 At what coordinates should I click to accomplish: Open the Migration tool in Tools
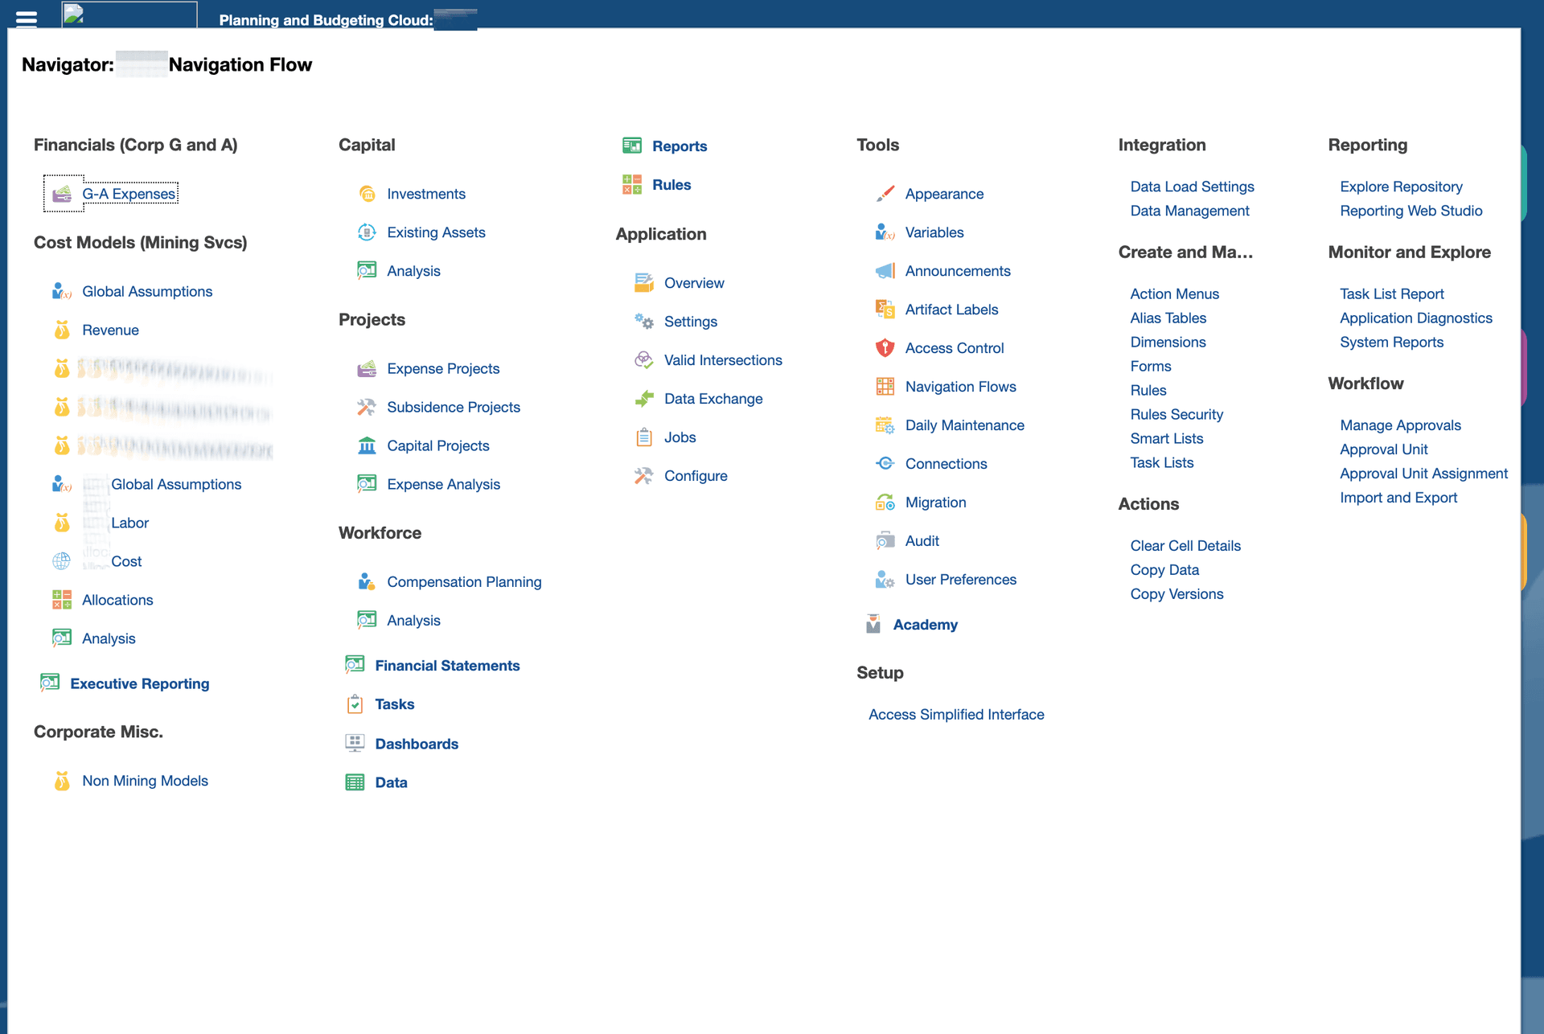(935, 502)
